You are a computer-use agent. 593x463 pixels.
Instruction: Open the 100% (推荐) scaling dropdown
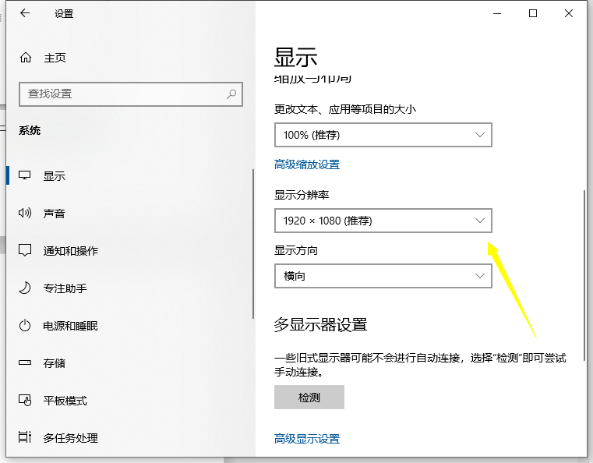click(x=383, y=135)
